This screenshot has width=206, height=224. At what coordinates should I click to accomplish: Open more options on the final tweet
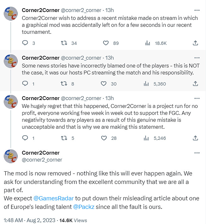[197, 153]
